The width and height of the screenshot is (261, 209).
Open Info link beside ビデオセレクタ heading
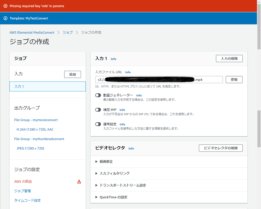point(131,148)
